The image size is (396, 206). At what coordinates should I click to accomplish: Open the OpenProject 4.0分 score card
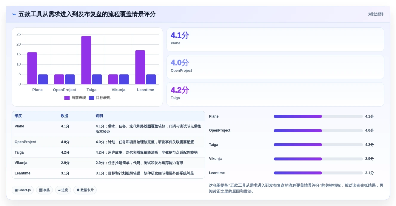275,67
